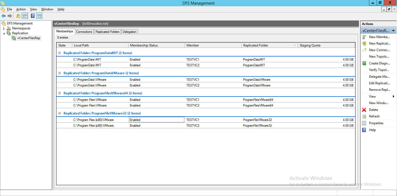Collapse the ProgramDataVMware replicated folder group
397x196 pixels.
[60, 73]
